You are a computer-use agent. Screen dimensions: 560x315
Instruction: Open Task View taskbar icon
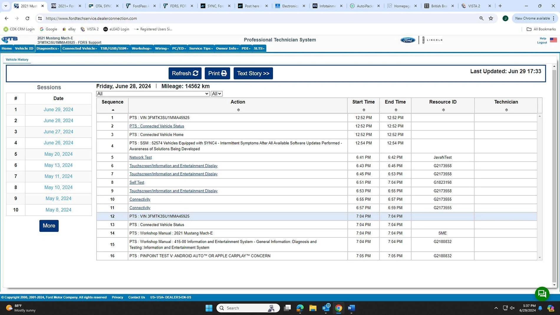pos(287,308)
